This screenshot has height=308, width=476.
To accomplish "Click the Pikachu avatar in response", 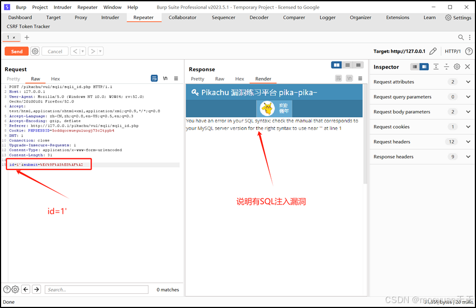I will pos(267,109).
